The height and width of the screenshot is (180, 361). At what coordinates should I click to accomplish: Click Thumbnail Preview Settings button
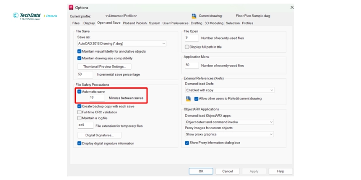pos(105,67)
